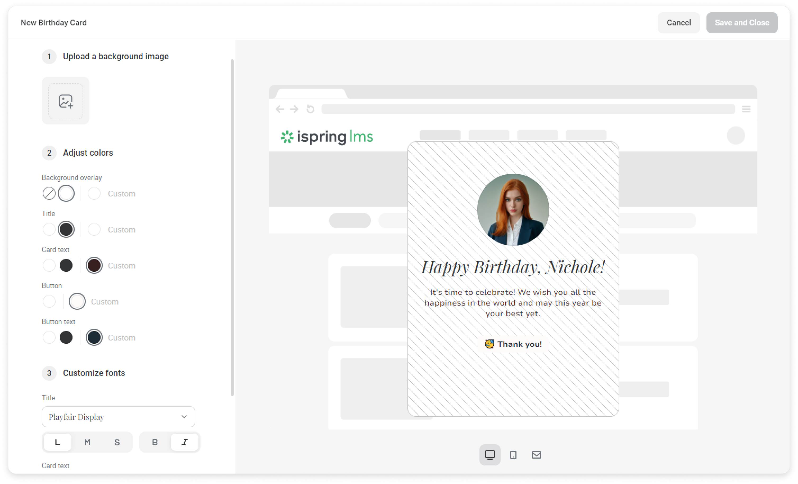Viewport: 798px width, 484px height.
Task: Open the Playfair Display font dropdown
Action: coord(119,417)
